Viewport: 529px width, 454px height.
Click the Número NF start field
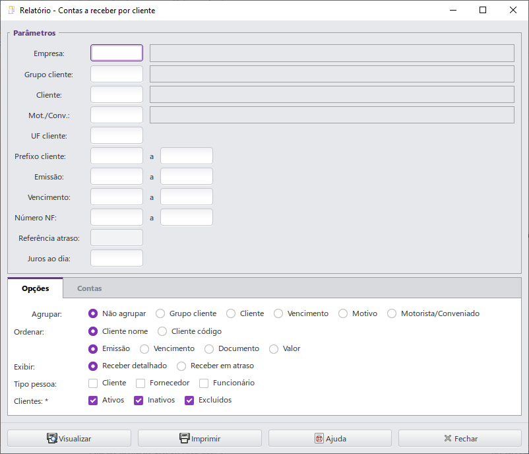(x=117, y=217)
